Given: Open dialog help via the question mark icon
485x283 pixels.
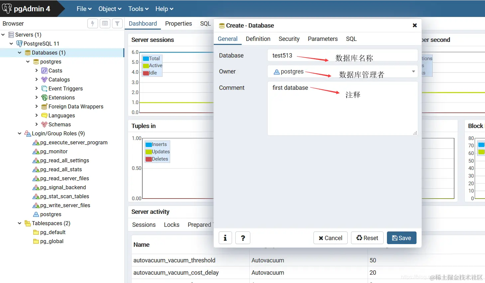Looking at the screenshot, I should tap(243, 238).
